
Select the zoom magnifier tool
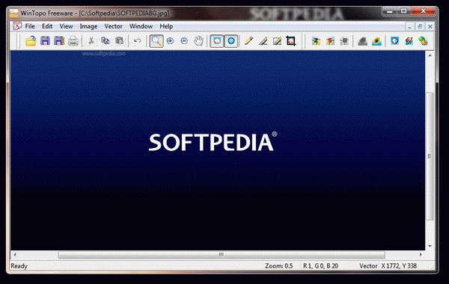[156, 41]
